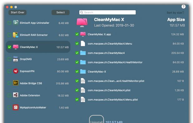Viewport: 193px width, 123px height.
Task: Uncheck the CleanMyMac-X folder checkbox
Action: pos(77,71)
